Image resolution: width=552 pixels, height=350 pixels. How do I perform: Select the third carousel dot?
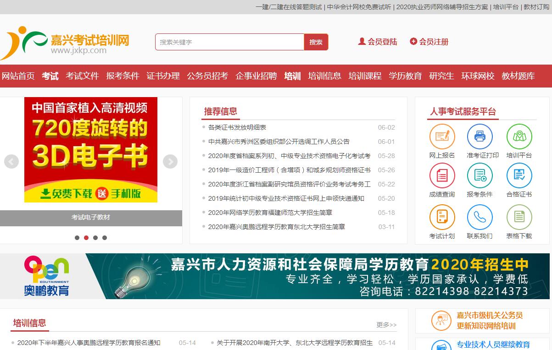click(x=95, y=238)
